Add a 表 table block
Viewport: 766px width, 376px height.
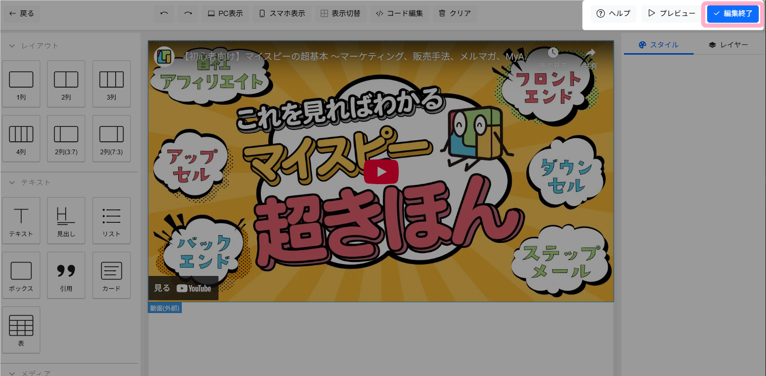pyautogui.click(x=21, y=330)
